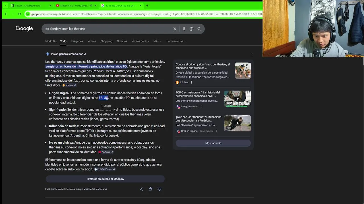Viewport: 364px width, 204px height.
Task: Click Explorar en detalle el Modo IA
Action: (105, 179)
